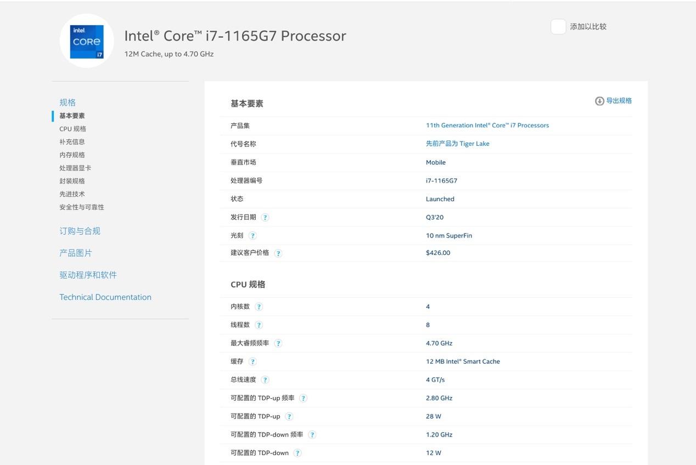Image resolution: width=696 pixels, height=465 pixels.
Task: Select 基本要素 in the sidebar
Action: (x=72, y=116)
